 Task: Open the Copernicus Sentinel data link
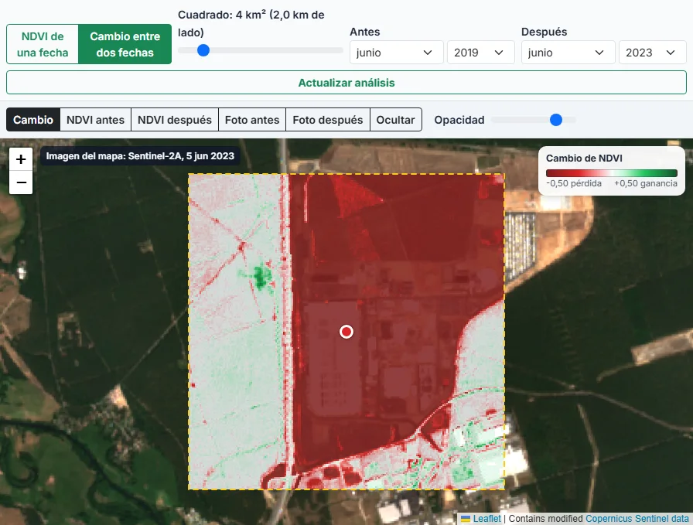pyautogui.click(x=637, y=518)
